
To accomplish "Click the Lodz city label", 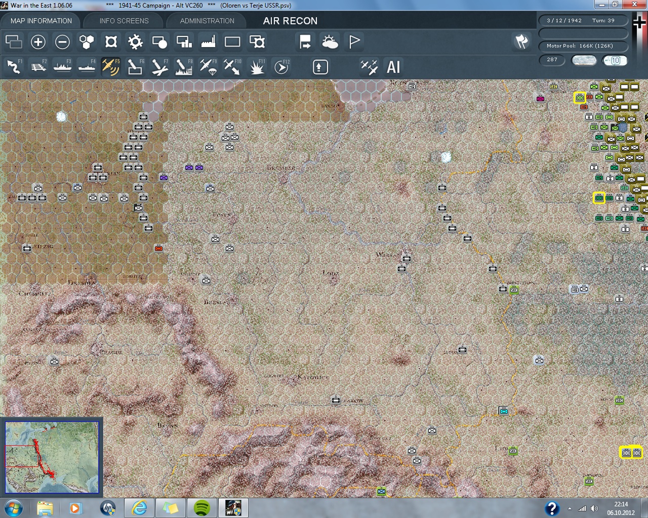I will coord(330,273).
